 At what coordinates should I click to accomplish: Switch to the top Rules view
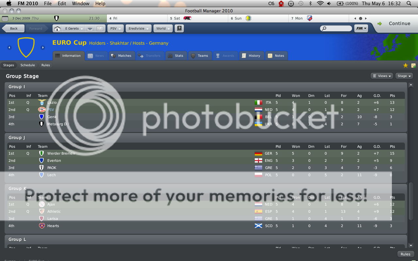[46, 65]
